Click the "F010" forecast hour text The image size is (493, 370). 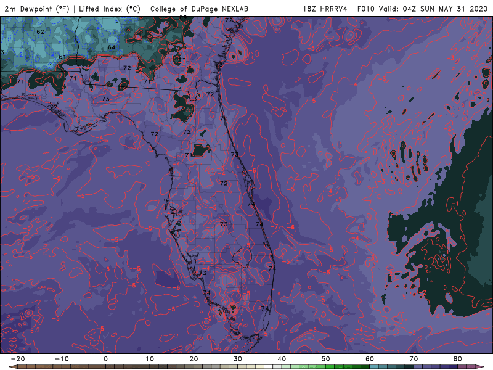coord(365,9)
